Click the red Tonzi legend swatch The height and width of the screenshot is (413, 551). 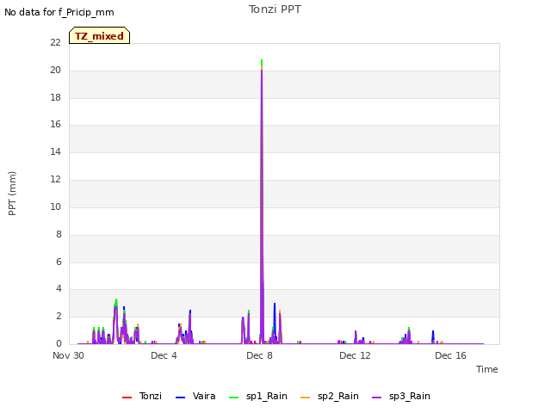[x=127, y=398]
